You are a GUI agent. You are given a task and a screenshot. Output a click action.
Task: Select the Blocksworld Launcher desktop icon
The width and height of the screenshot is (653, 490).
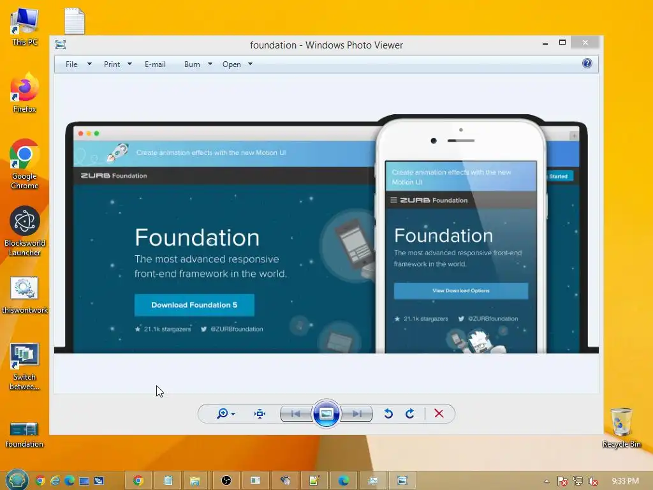click(x=25, y=231)
